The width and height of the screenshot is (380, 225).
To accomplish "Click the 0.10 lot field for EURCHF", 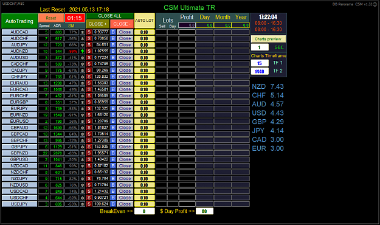I will click(x=145, y=95).
